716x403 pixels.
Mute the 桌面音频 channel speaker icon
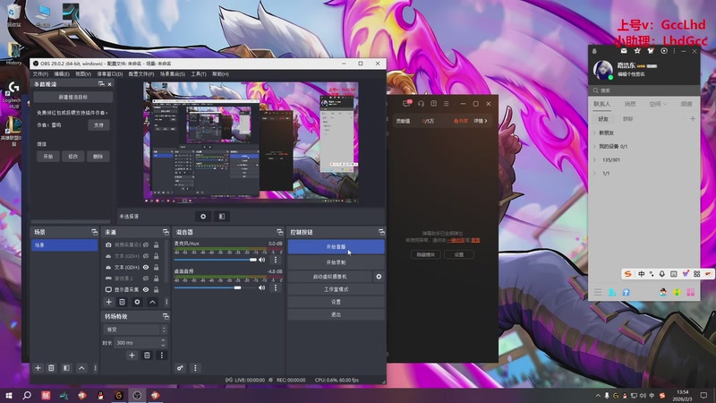pyautogui.click(x=261, y=287)
